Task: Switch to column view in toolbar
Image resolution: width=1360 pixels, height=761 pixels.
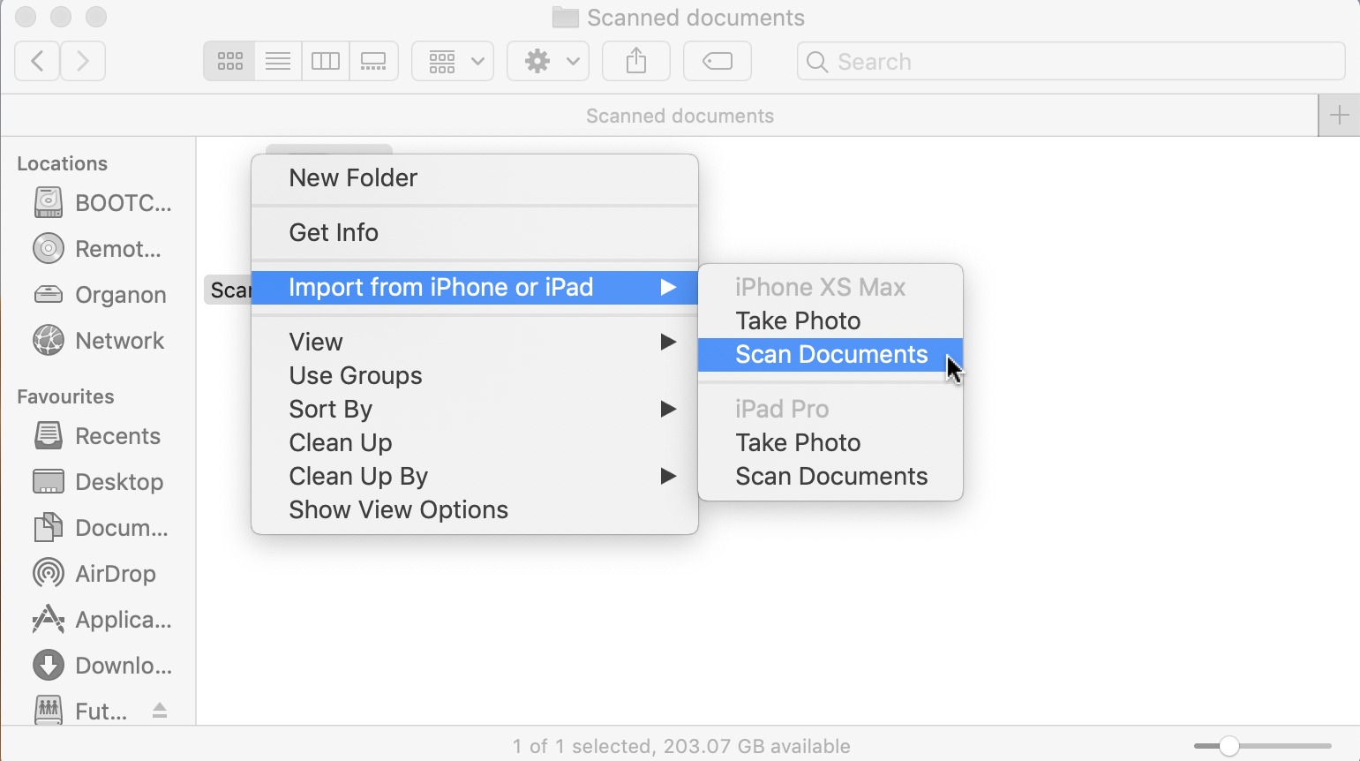Action: (326, 61)
